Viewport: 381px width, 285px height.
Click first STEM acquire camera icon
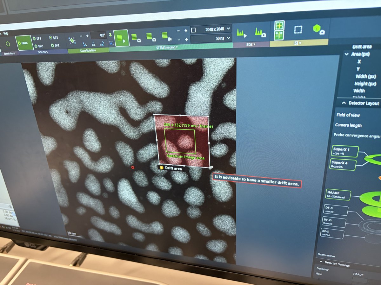pos(136,37)
